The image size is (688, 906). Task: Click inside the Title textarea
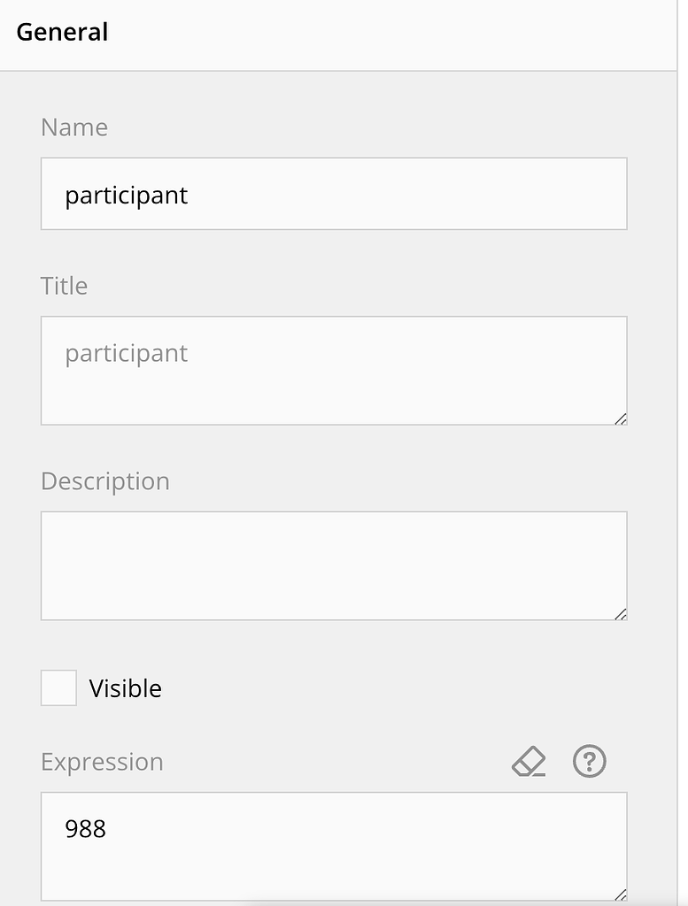(334, 370)
